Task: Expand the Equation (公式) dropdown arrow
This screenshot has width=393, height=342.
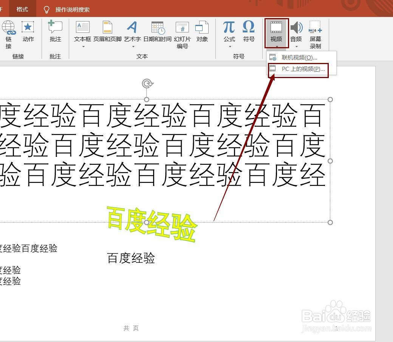Action: tap(230, 46)
